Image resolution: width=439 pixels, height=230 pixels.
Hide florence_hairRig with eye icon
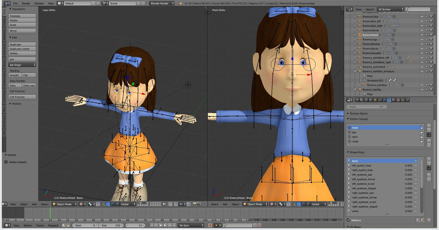click(x=422, y=89)
